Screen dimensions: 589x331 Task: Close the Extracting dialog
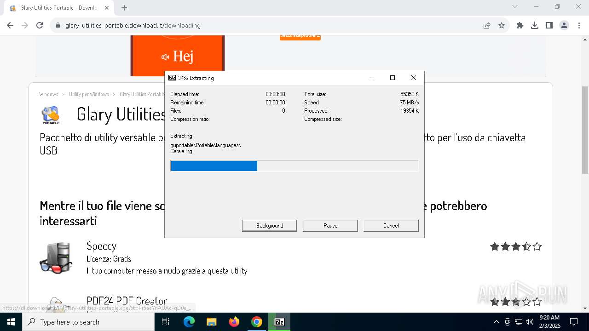coord(413,78)
